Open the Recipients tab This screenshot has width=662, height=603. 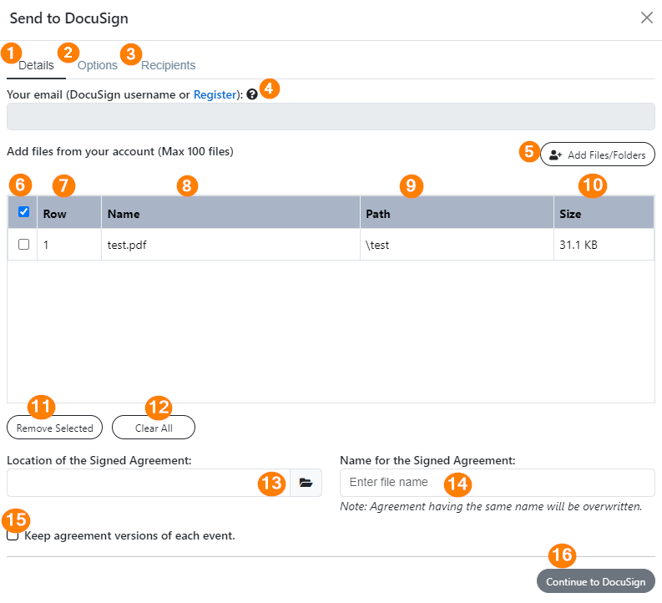coord(168,65)
